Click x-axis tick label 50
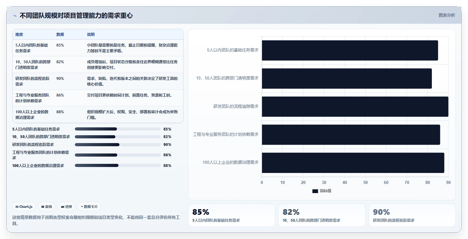This screenshot has height=239, width=468. pos(365,182)
